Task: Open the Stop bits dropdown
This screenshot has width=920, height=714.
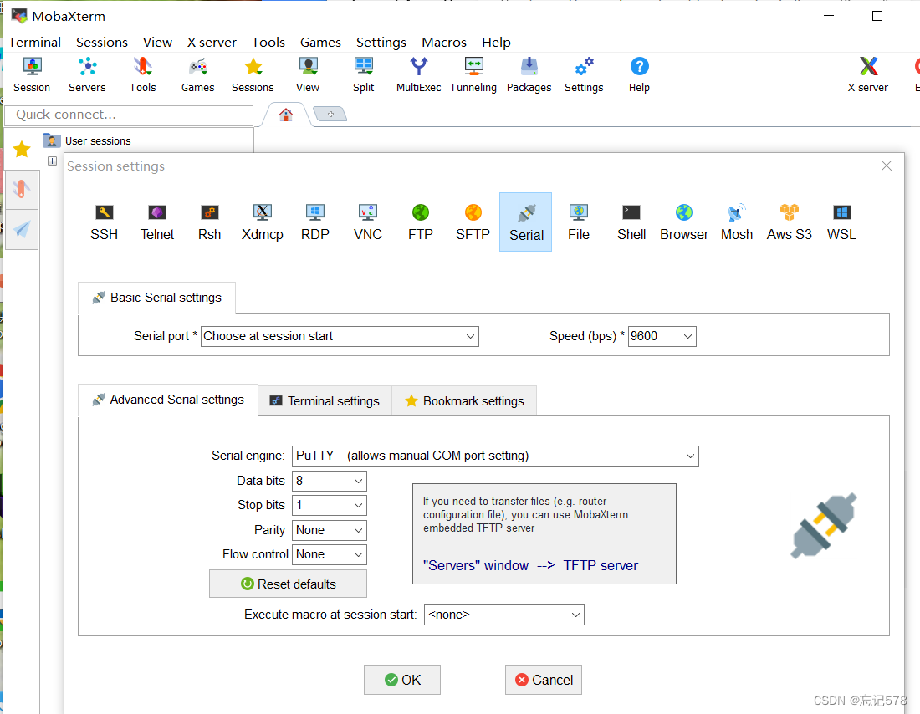Action: point(330,505)
